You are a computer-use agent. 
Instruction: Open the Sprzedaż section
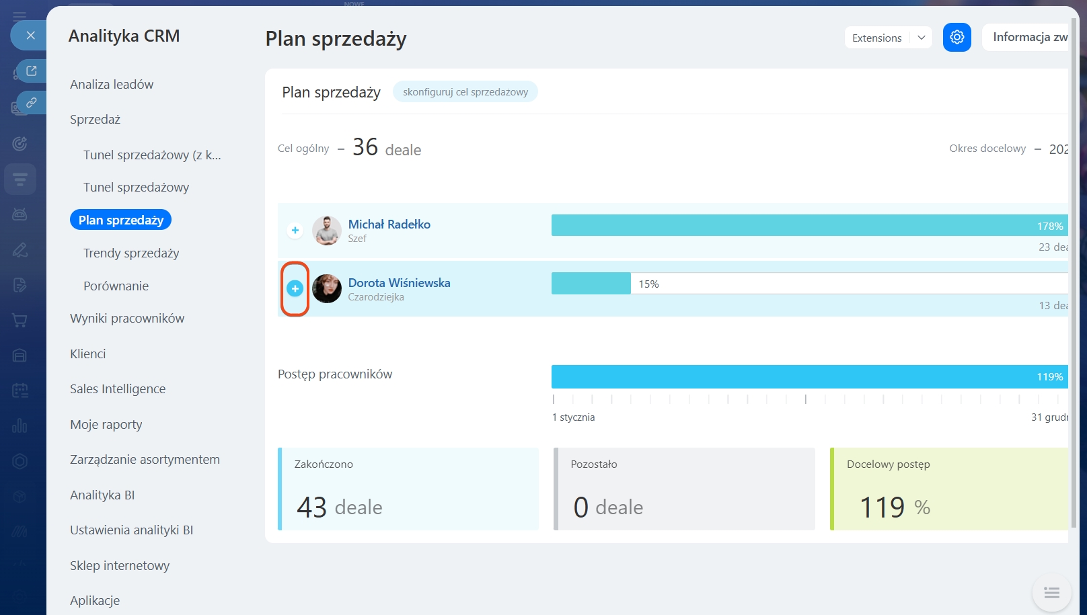coord(96,120)
